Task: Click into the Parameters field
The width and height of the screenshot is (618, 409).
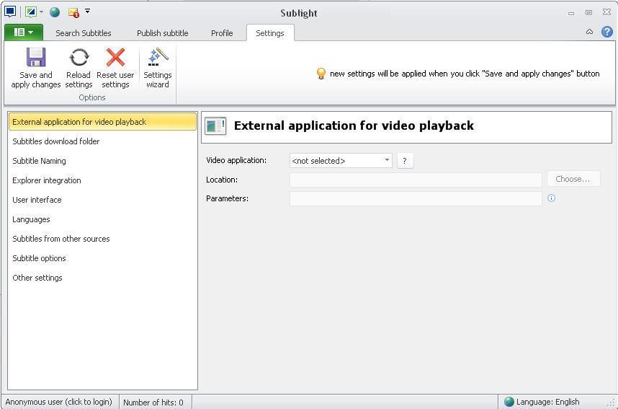Action: click(416, 198)
